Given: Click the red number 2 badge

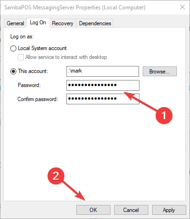Looking at the screenshot, I should coord(56,176).
